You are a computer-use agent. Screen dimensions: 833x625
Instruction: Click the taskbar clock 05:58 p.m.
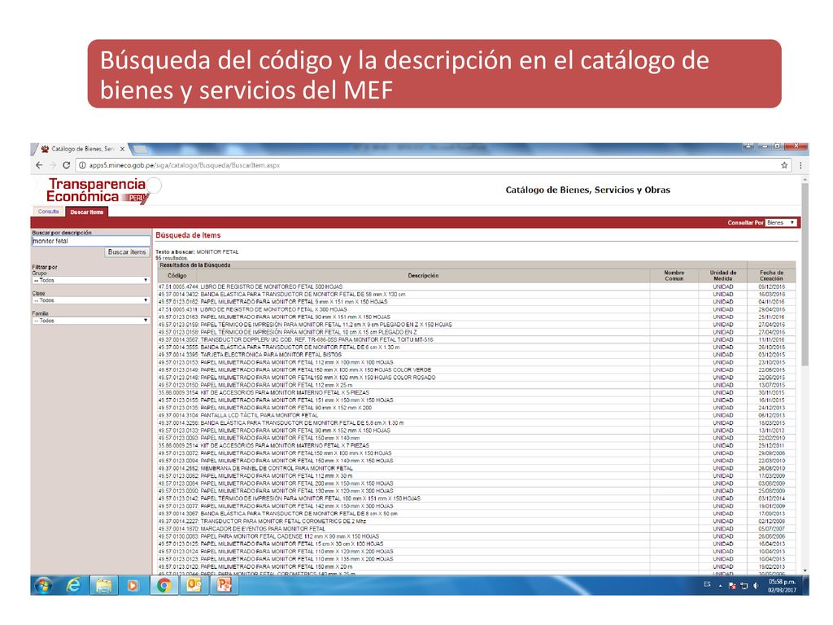point(782,586)
